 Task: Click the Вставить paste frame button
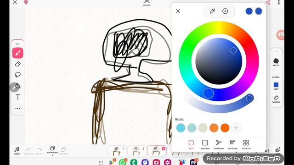tap(63, 151)
